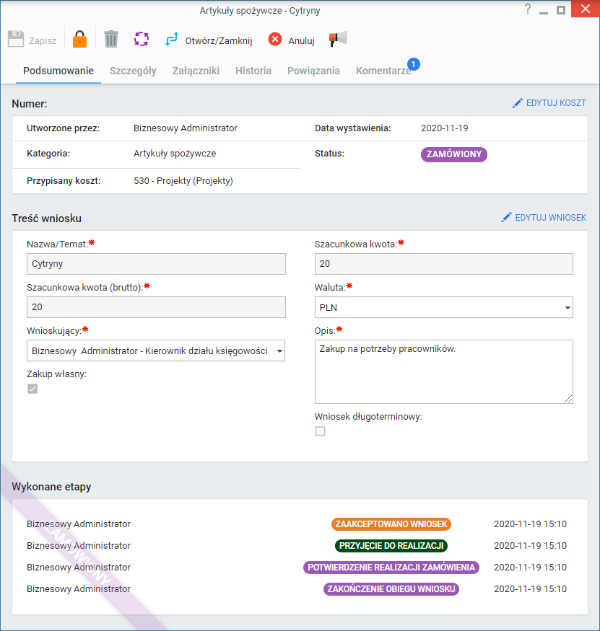
Task: Click the Szacunkowa kwota field
Action: (x=443, y=264)
